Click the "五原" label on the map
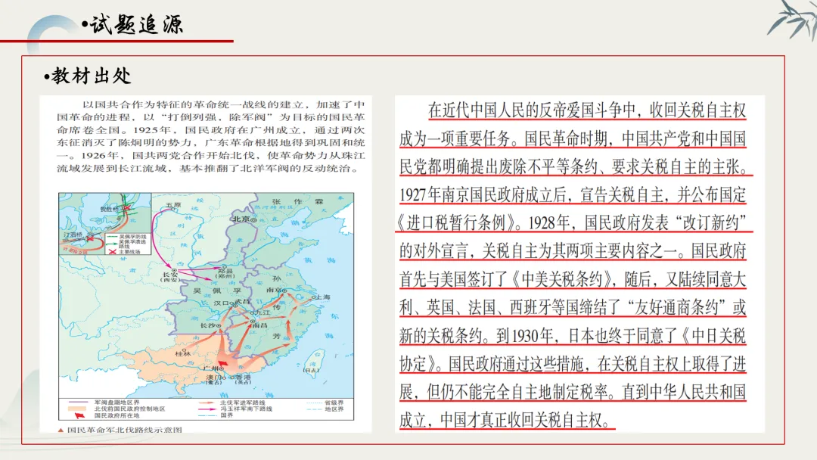The width and height of the screenshot is (817, 460). tap(173, 205)
